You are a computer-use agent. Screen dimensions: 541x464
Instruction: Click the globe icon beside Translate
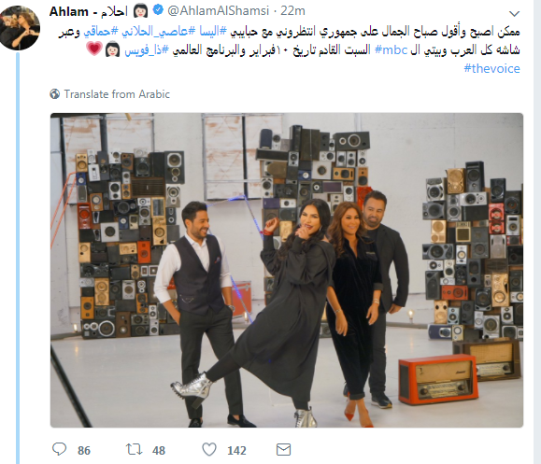click(54, 93)
